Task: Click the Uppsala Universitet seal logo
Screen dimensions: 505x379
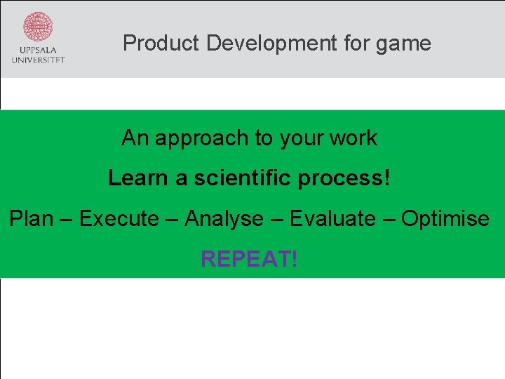Action: coord(38,27)
